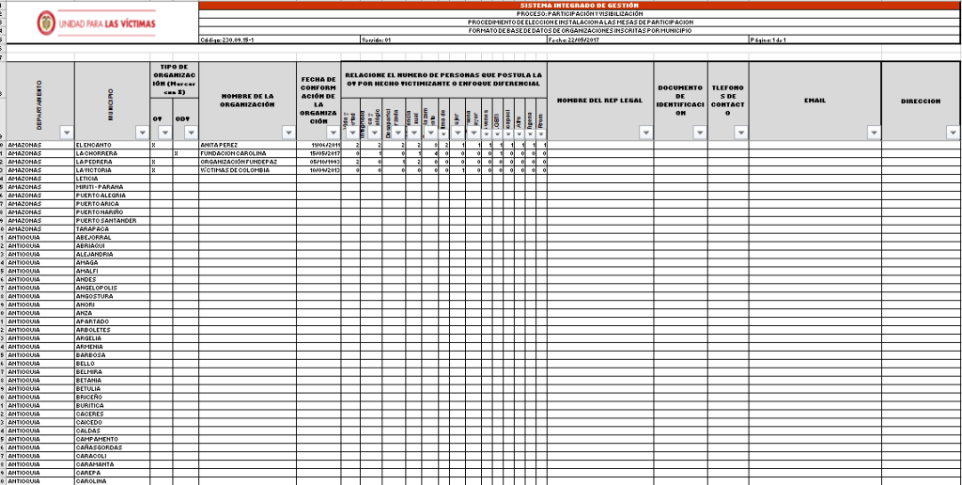
Task: Select the AMAZONAS cell beside LETICIA
Action: click(x=40, y=178)
